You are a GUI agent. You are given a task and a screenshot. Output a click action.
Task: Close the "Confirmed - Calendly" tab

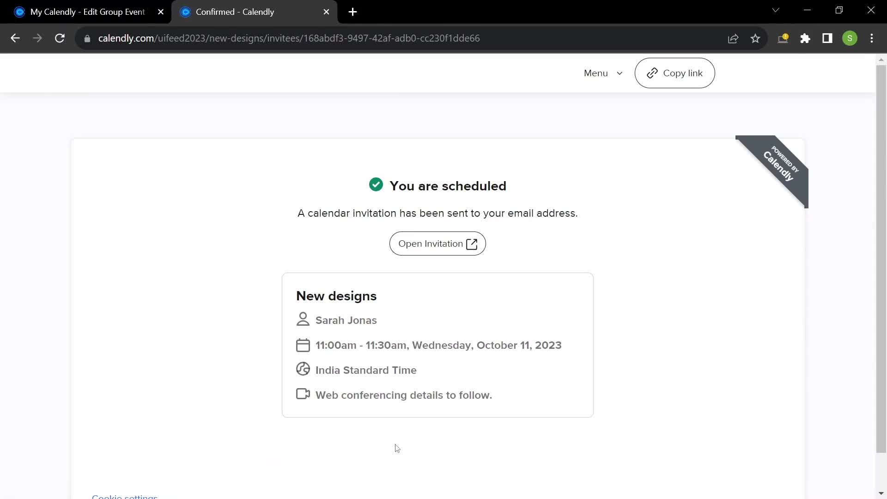[x=327, y=12]
